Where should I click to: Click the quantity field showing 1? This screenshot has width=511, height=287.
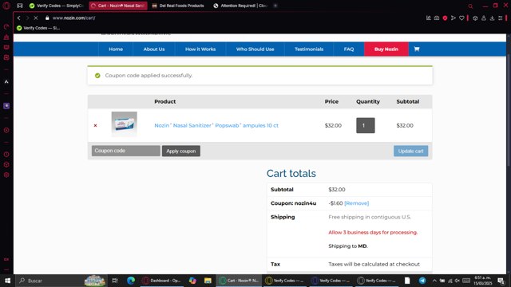pyautogui.click(x=366, y=125)
